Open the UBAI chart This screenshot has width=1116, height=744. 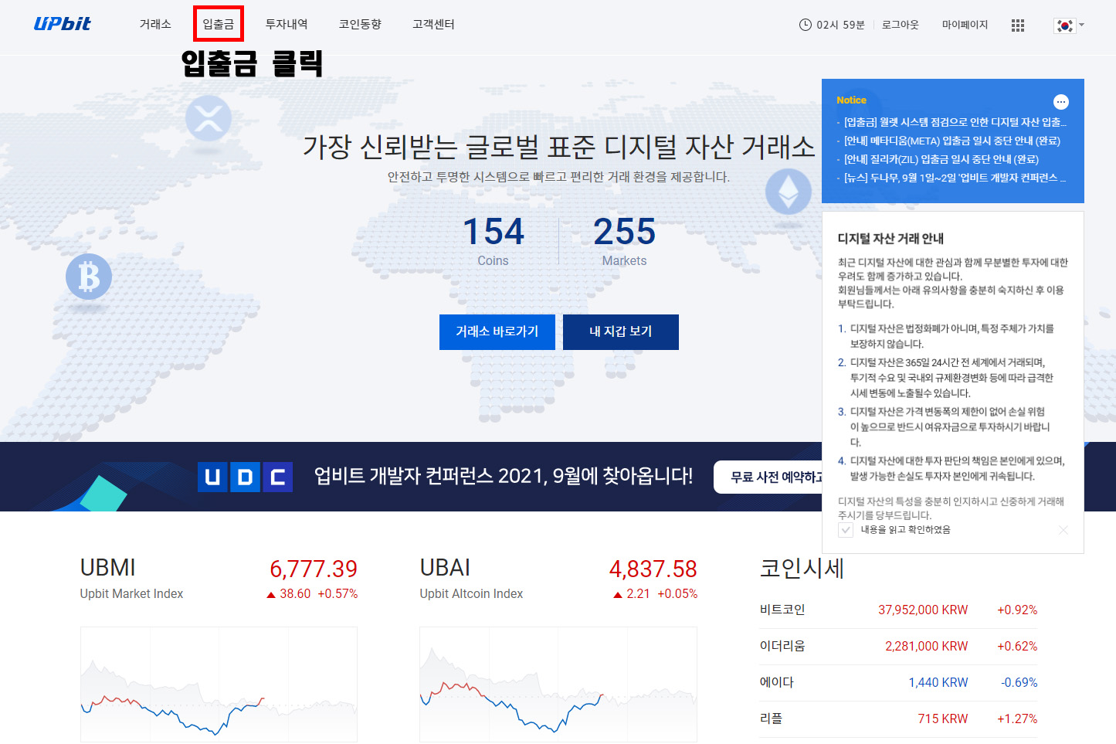(x=558, y=684)
